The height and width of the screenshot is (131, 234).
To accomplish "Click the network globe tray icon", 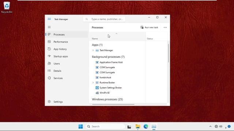I will pyautogui.click(x=216, y=126).
